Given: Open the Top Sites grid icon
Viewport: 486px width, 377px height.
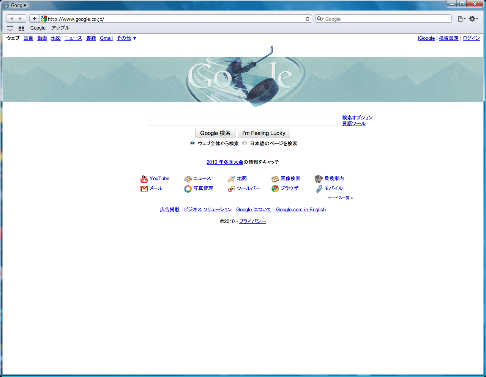Looking at the screenshot, I should pyautogui.click(x=22, y=28).
